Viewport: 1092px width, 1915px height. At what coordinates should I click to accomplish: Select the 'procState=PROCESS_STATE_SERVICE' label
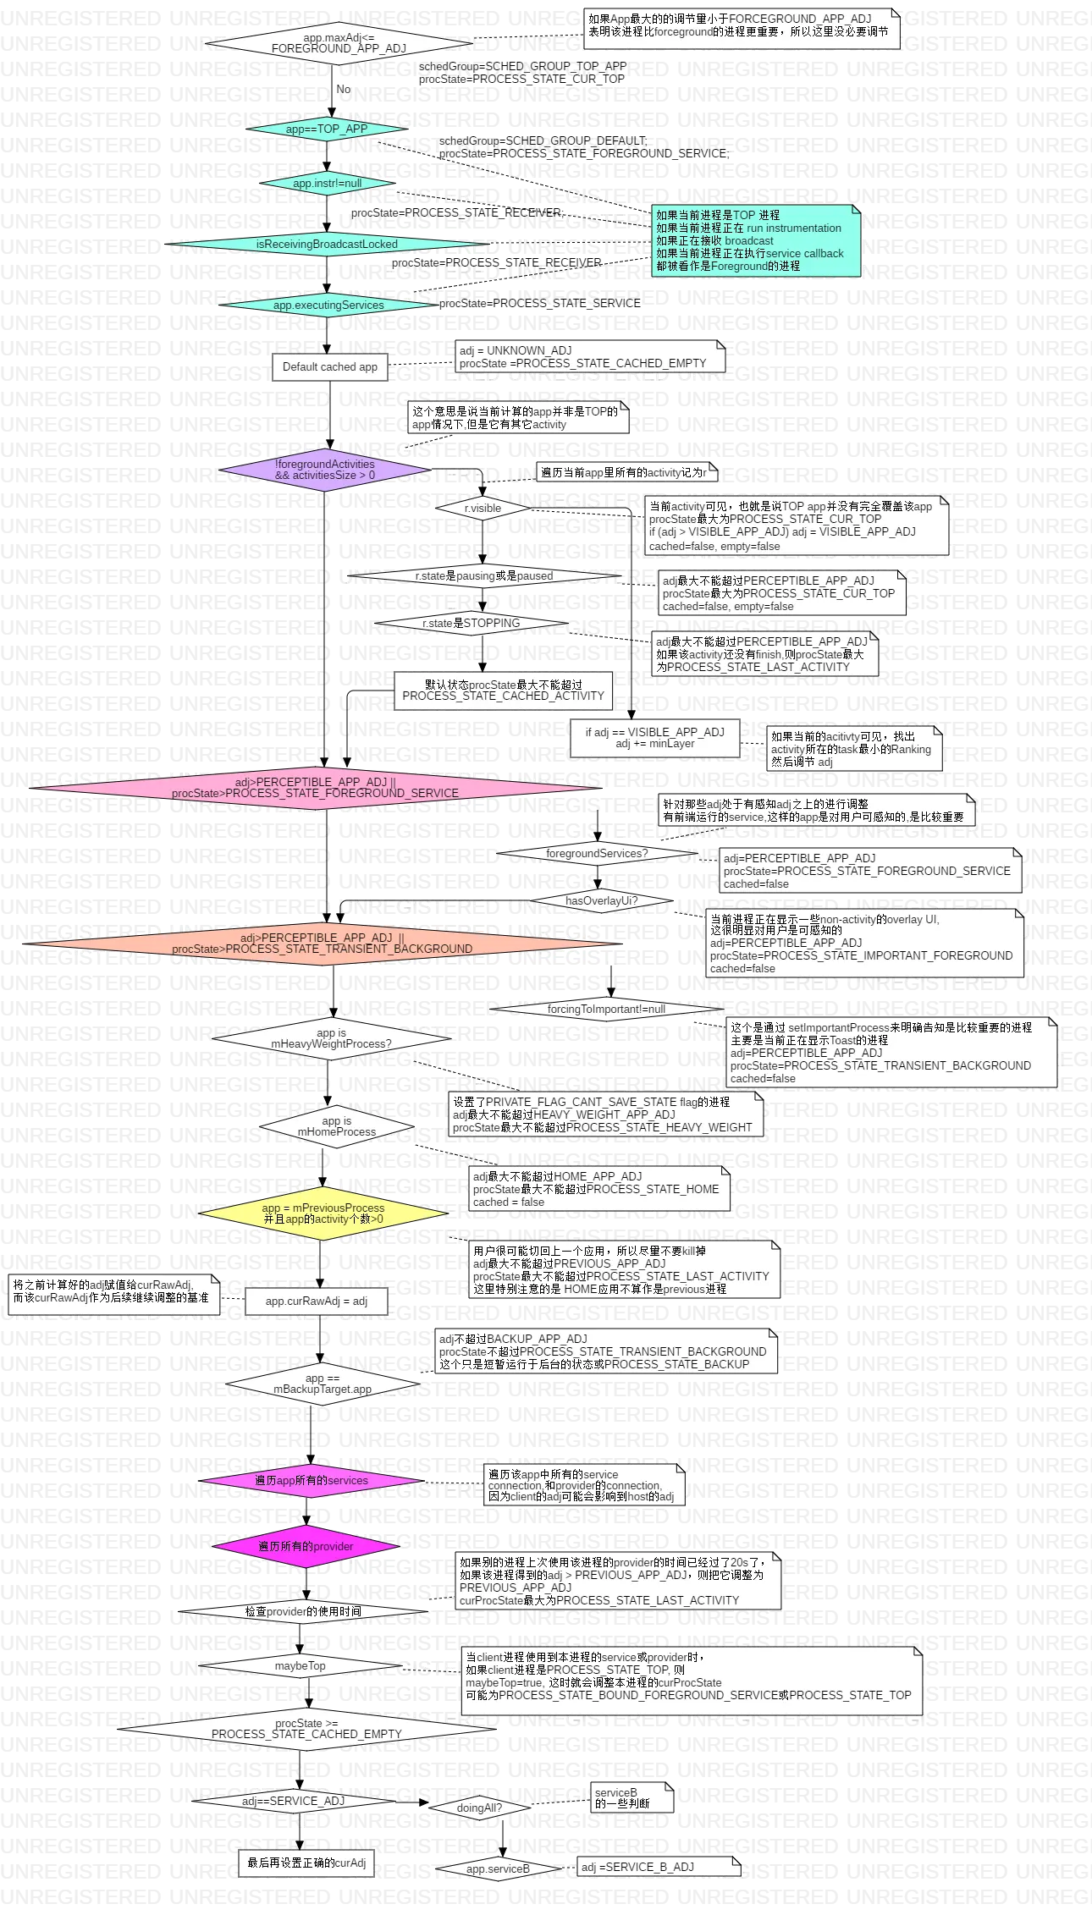(539, 303)
